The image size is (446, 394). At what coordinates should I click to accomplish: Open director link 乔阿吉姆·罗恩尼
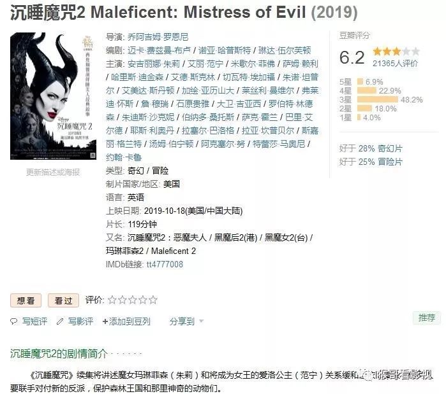[x=158, y=37]
